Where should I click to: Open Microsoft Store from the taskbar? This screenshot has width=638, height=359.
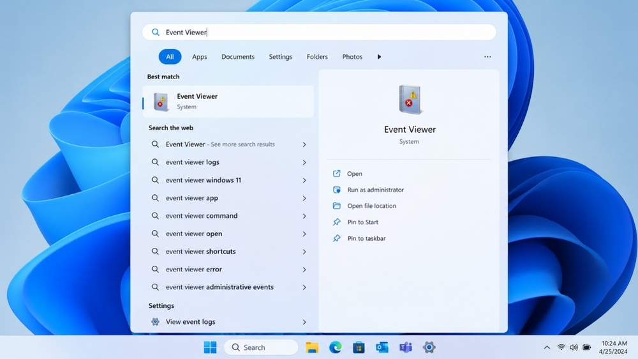pos(359,348)
